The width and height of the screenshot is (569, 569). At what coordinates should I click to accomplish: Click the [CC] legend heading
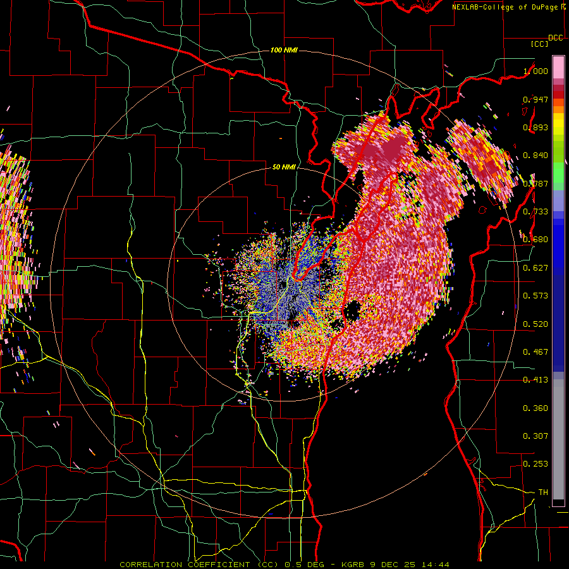[540, 44]
